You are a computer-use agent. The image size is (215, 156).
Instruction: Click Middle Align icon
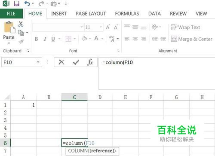[x=135, y=27]
